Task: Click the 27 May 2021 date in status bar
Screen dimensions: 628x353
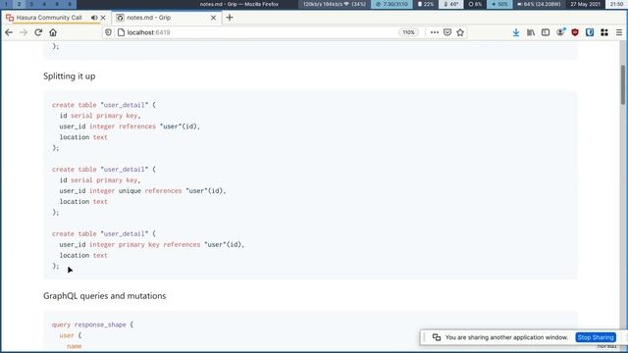Action: [x=585, y=4]
